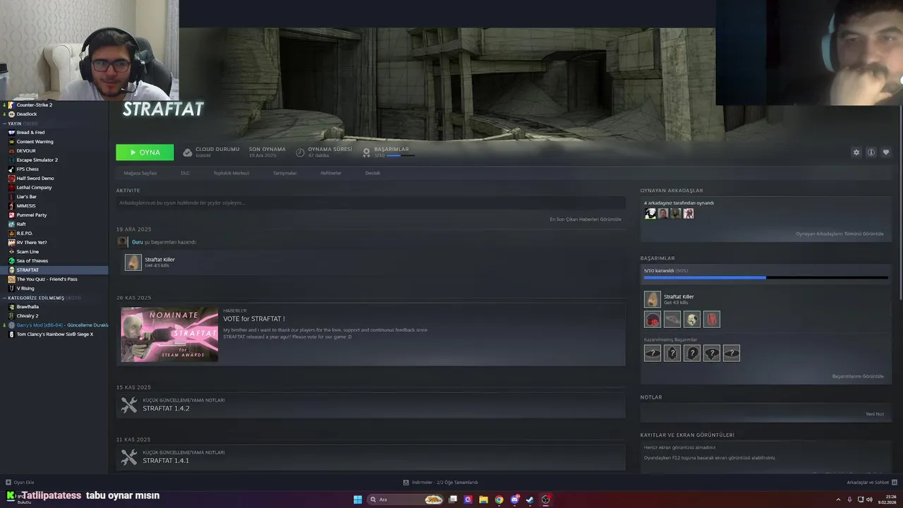The width and height of the screenshot is (903, 508).
Task: Click Oynayan Arkadaşların Tümünü Görüntüle link
Action: [840, 234]
